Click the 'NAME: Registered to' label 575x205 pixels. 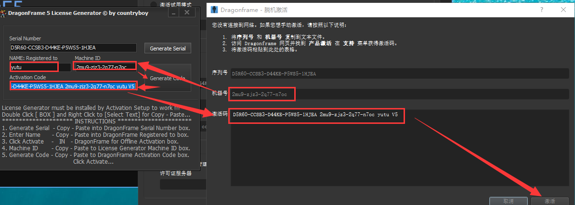pyautogui.click(x=33, y=58)
